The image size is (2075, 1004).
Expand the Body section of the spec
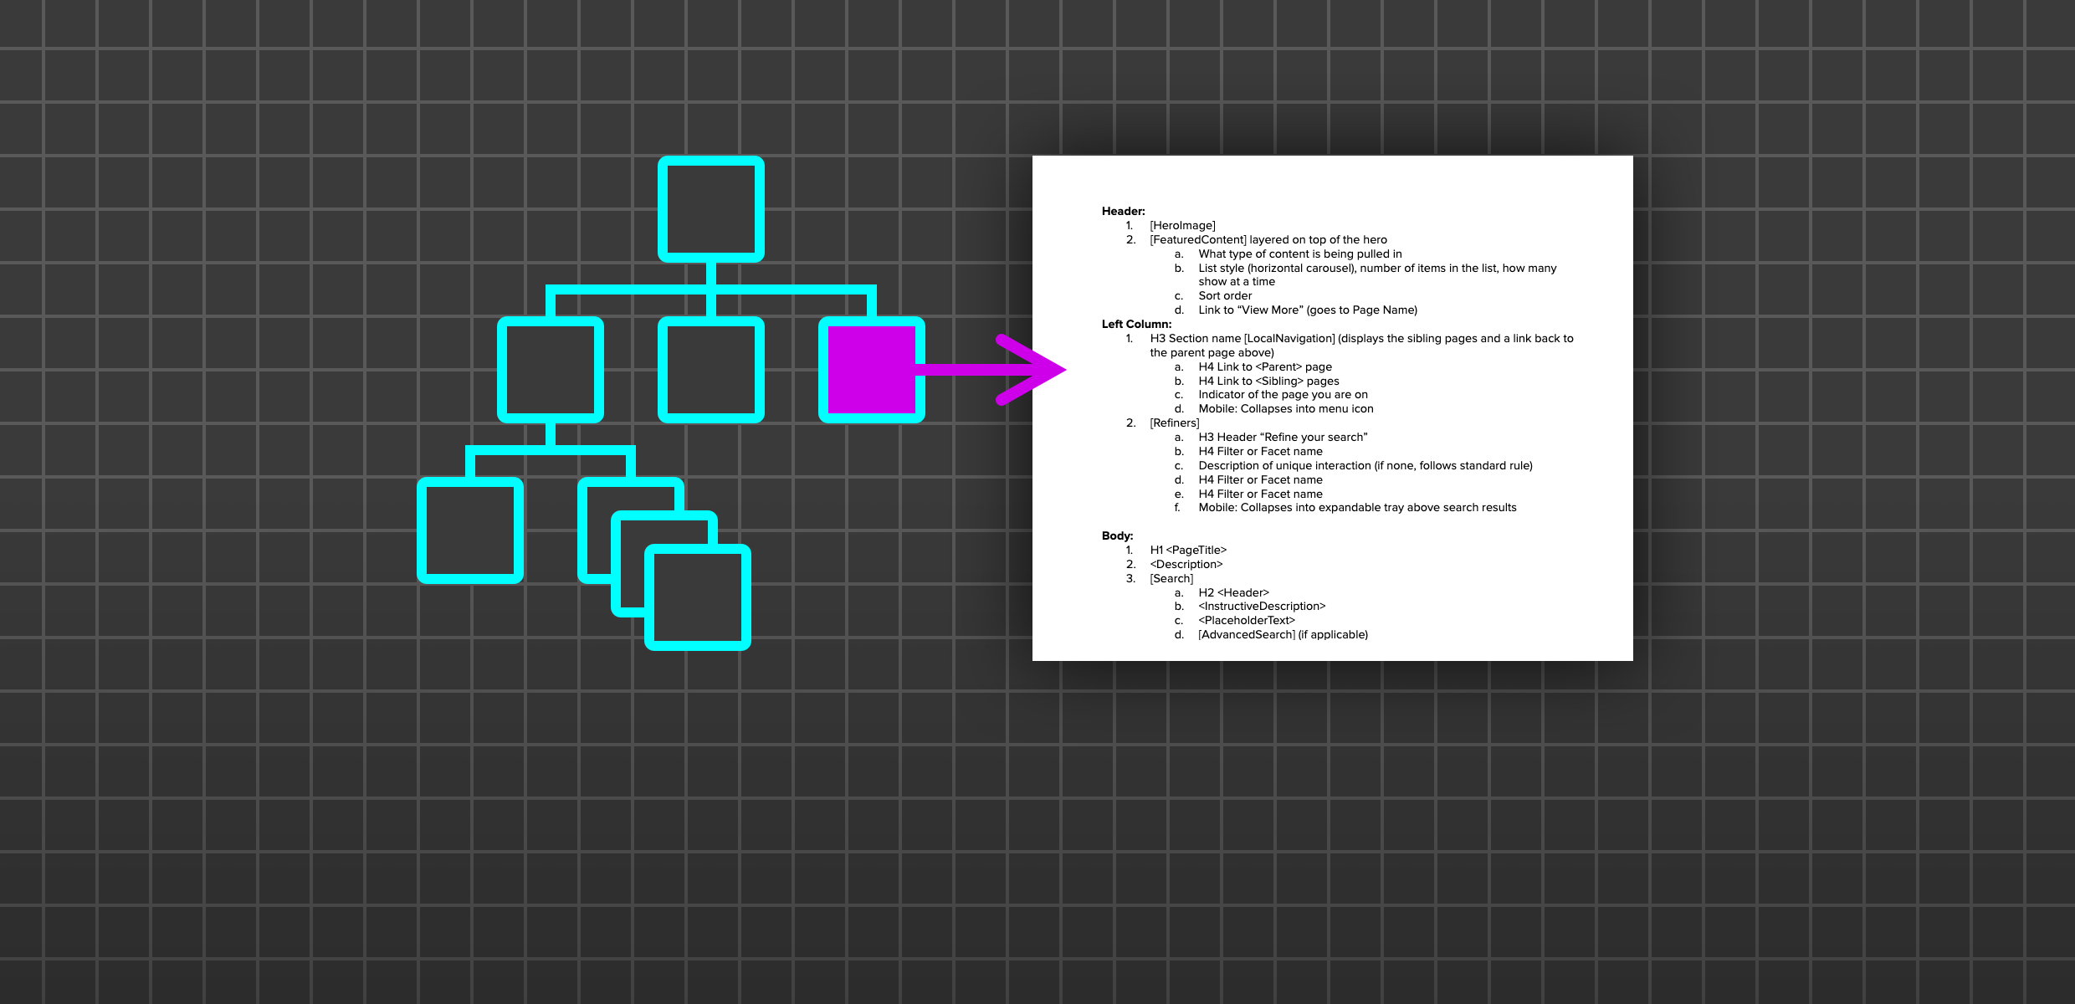click(1117, 535)
